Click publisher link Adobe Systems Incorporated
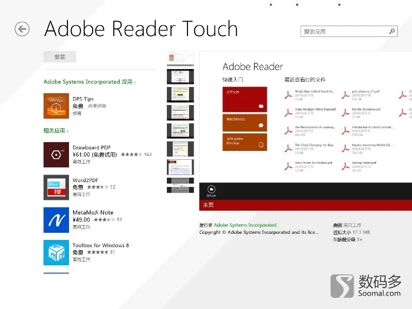This screenshot has width=412, height=309. pyautogui.click(x=245, y=225)
